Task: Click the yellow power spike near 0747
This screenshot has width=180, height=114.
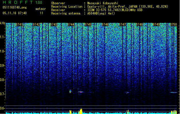Action: [128, 112]
